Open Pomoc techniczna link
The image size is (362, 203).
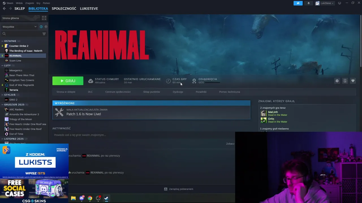[230, 92]
